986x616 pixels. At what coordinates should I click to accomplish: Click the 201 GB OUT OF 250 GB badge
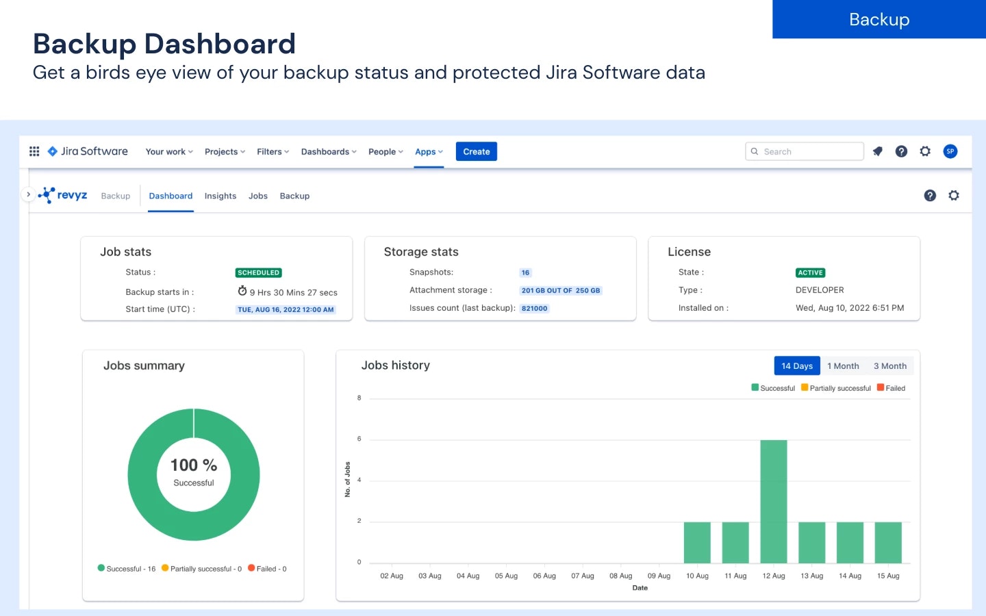pos(561,290)
